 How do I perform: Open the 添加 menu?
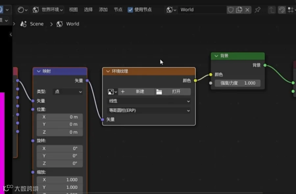(x=103, y=10)
